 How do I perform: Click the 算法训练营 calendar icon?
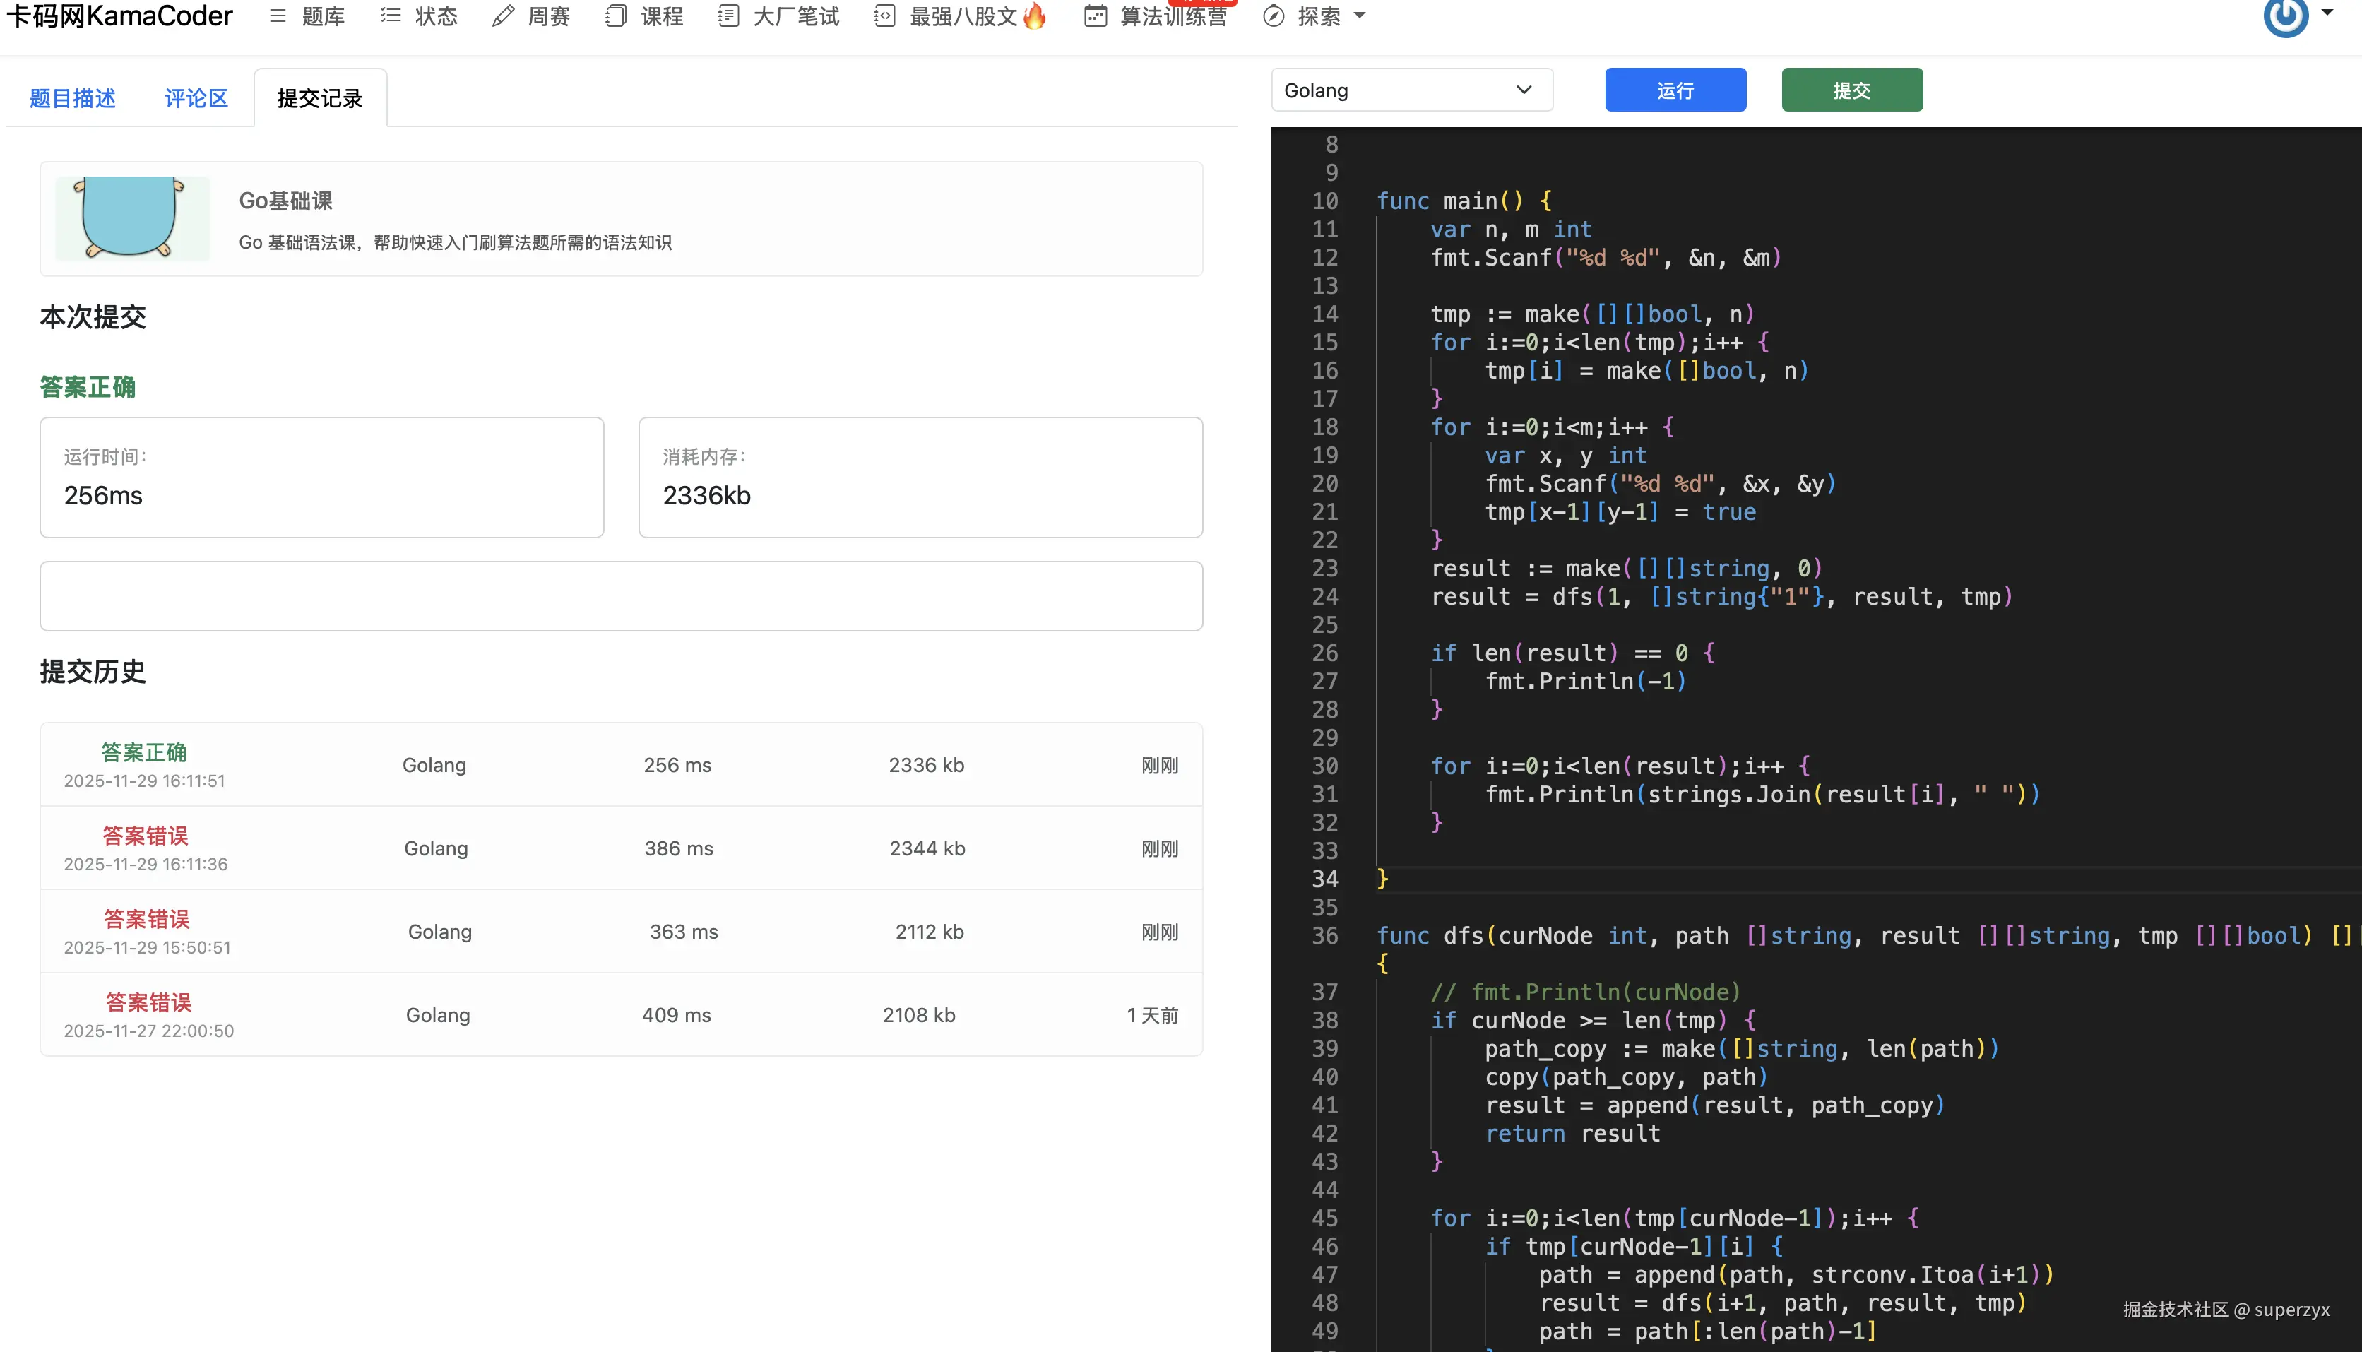click(1096, 16)
